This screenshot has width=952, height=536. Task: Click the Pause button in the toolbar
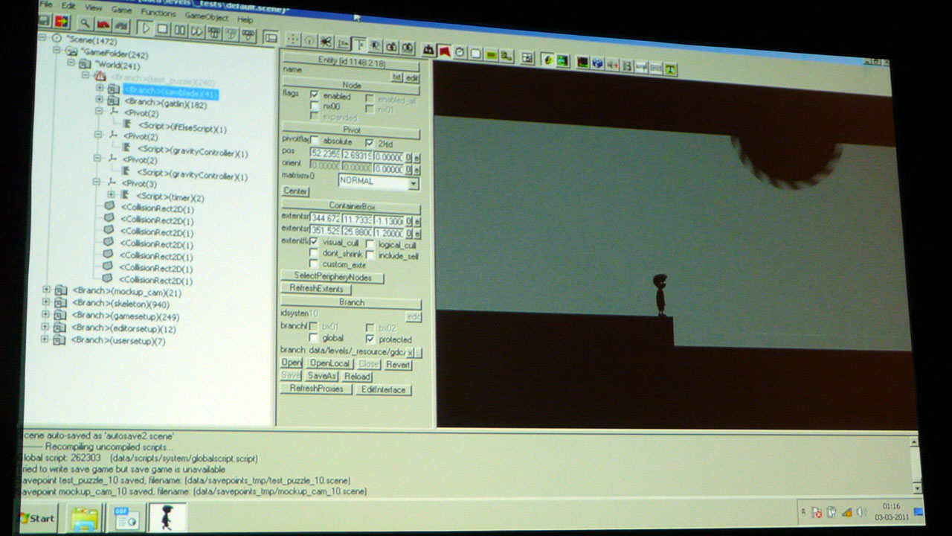coord(179,30)
